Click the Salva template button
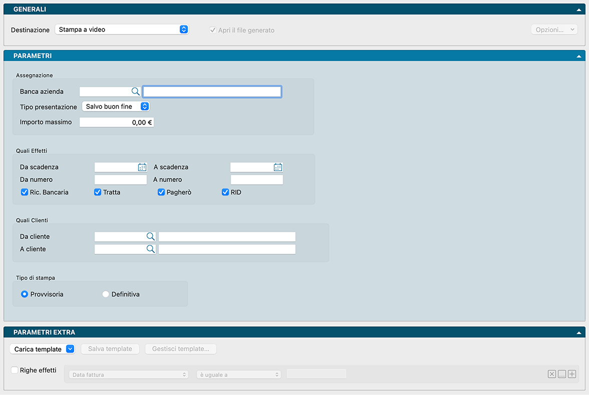The width and height of the screenshot is (589, 395). 110,349
